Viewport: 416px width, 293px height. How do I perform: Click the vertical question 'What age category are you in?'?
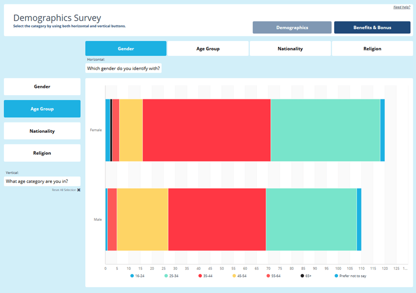[x=42, y=181]
